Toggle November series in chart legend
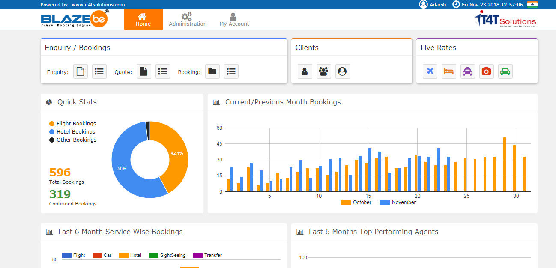 pos(398,202)
